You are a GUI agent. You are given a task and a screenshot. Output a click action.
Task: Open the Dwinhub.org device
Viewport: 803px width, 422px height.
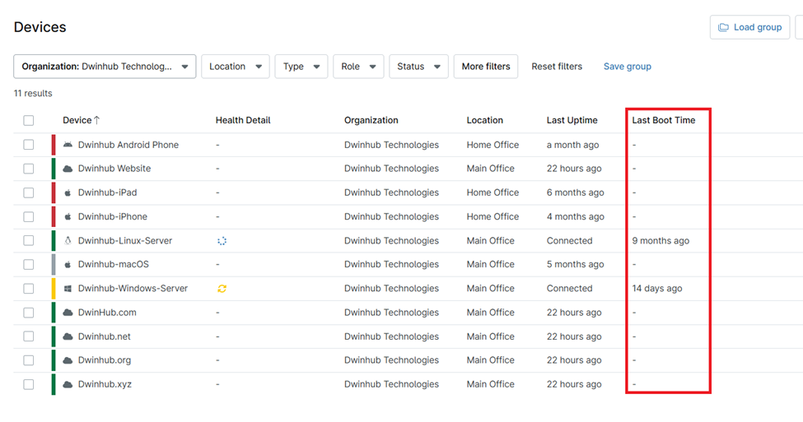point(105,360)
